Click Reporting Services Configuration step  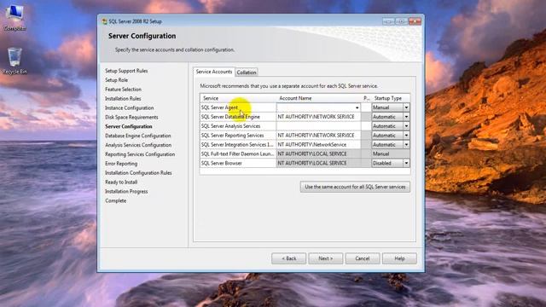click(140, 154)
